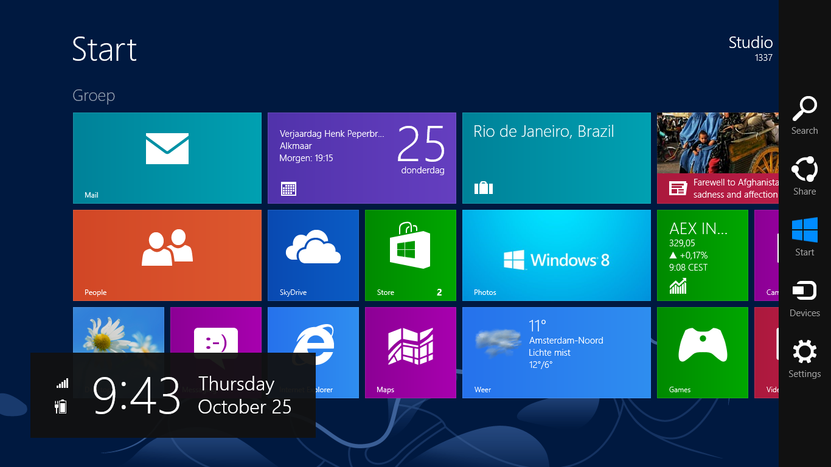831x467 pixels.
Task: Open the Studio user account menu
Action: point(751,49)
